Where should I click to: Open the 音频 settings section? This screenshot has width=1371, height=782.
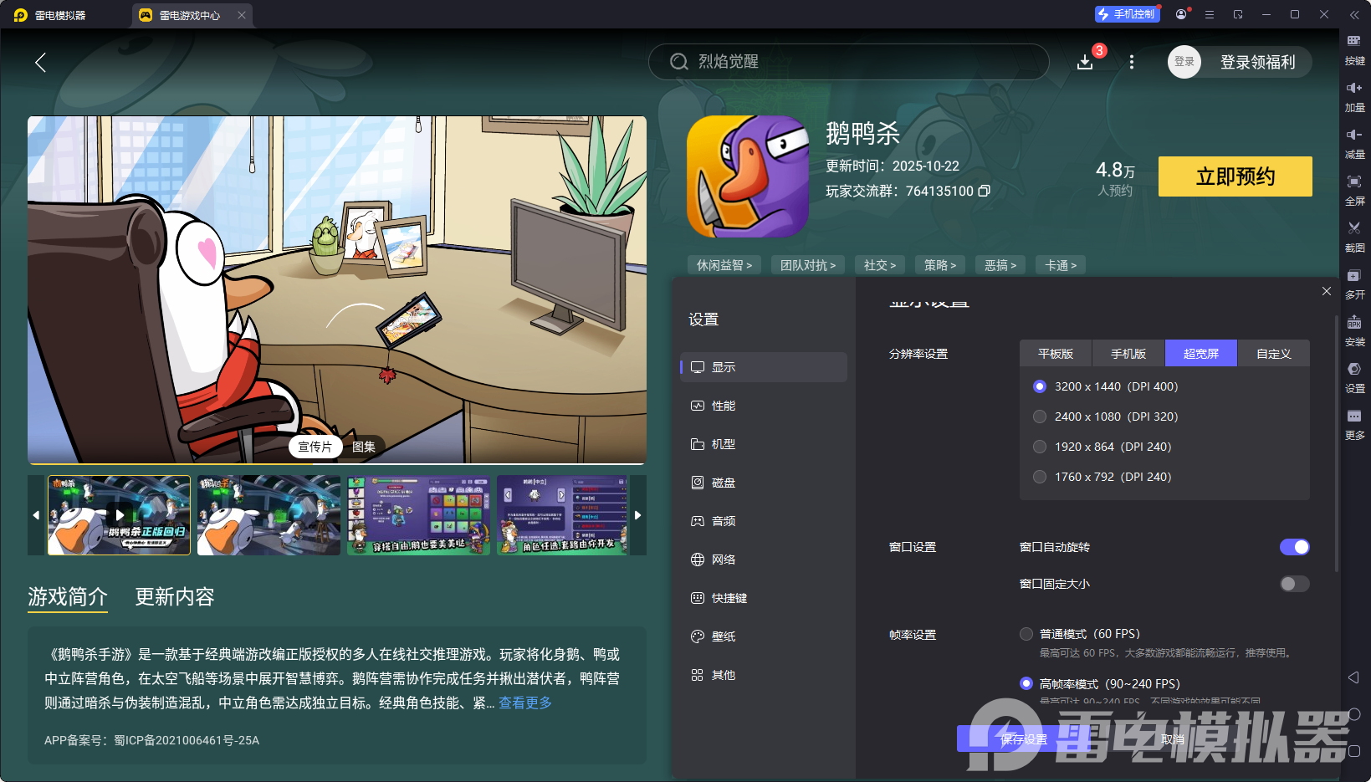[764, 521]
